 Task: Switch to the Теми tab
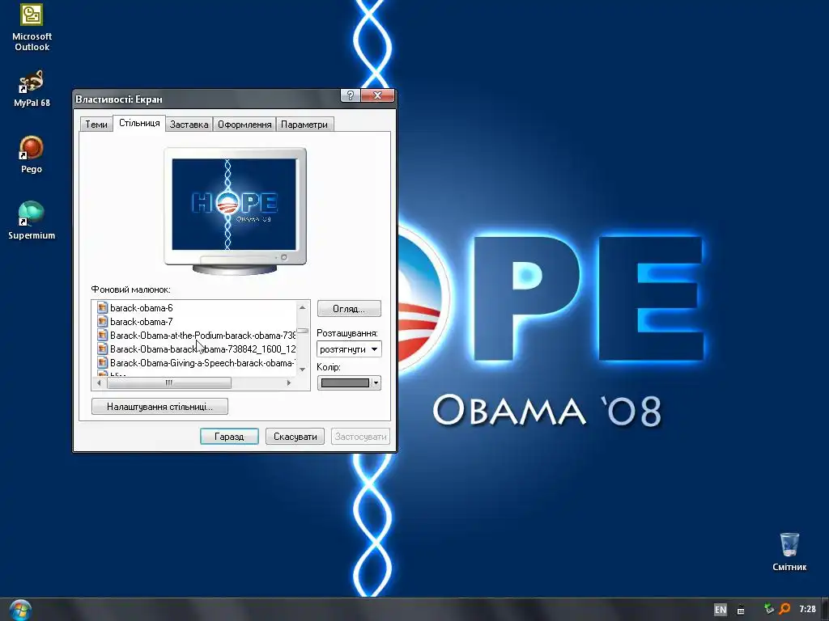[x=96, y=125]
